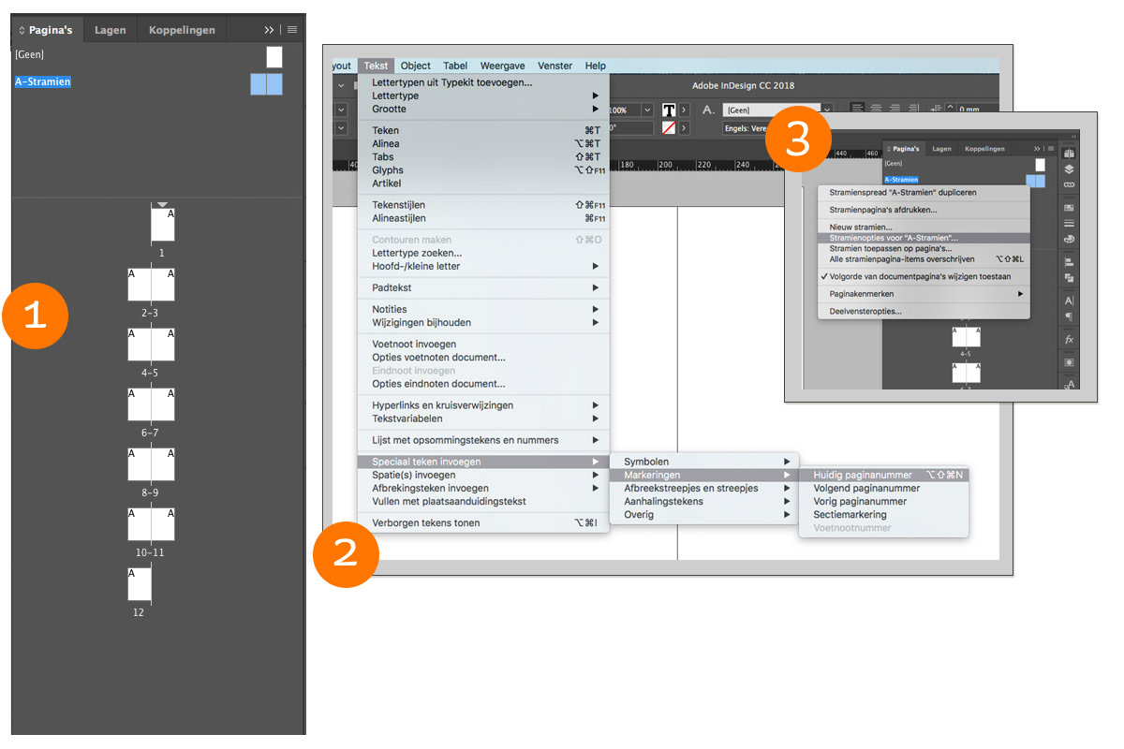Select page 1 thumbnail in Pages panel
Viewport: 1124px width, 749px height.
(x=163, y=225)
